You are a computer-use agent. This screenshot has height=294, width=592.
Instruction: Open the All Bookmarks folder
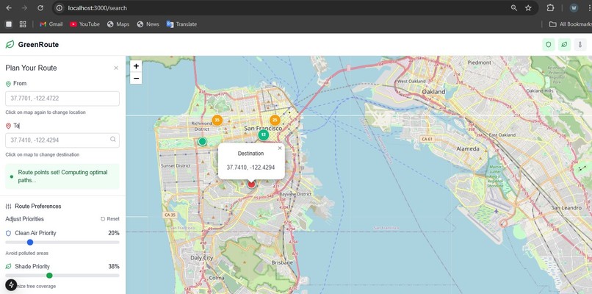click(571, 24)
